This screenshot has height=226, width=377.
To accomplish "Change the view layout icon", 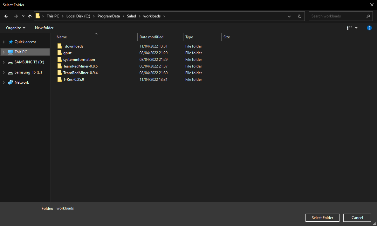I will (349, 28).
